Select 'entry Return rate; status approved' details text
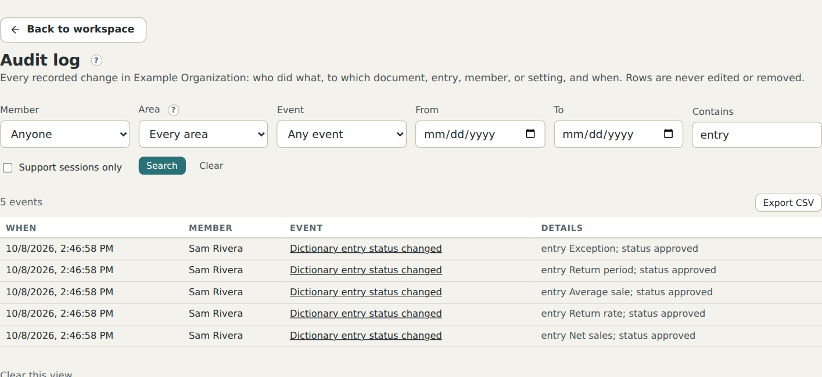822x377 pixels. [623, 314]
